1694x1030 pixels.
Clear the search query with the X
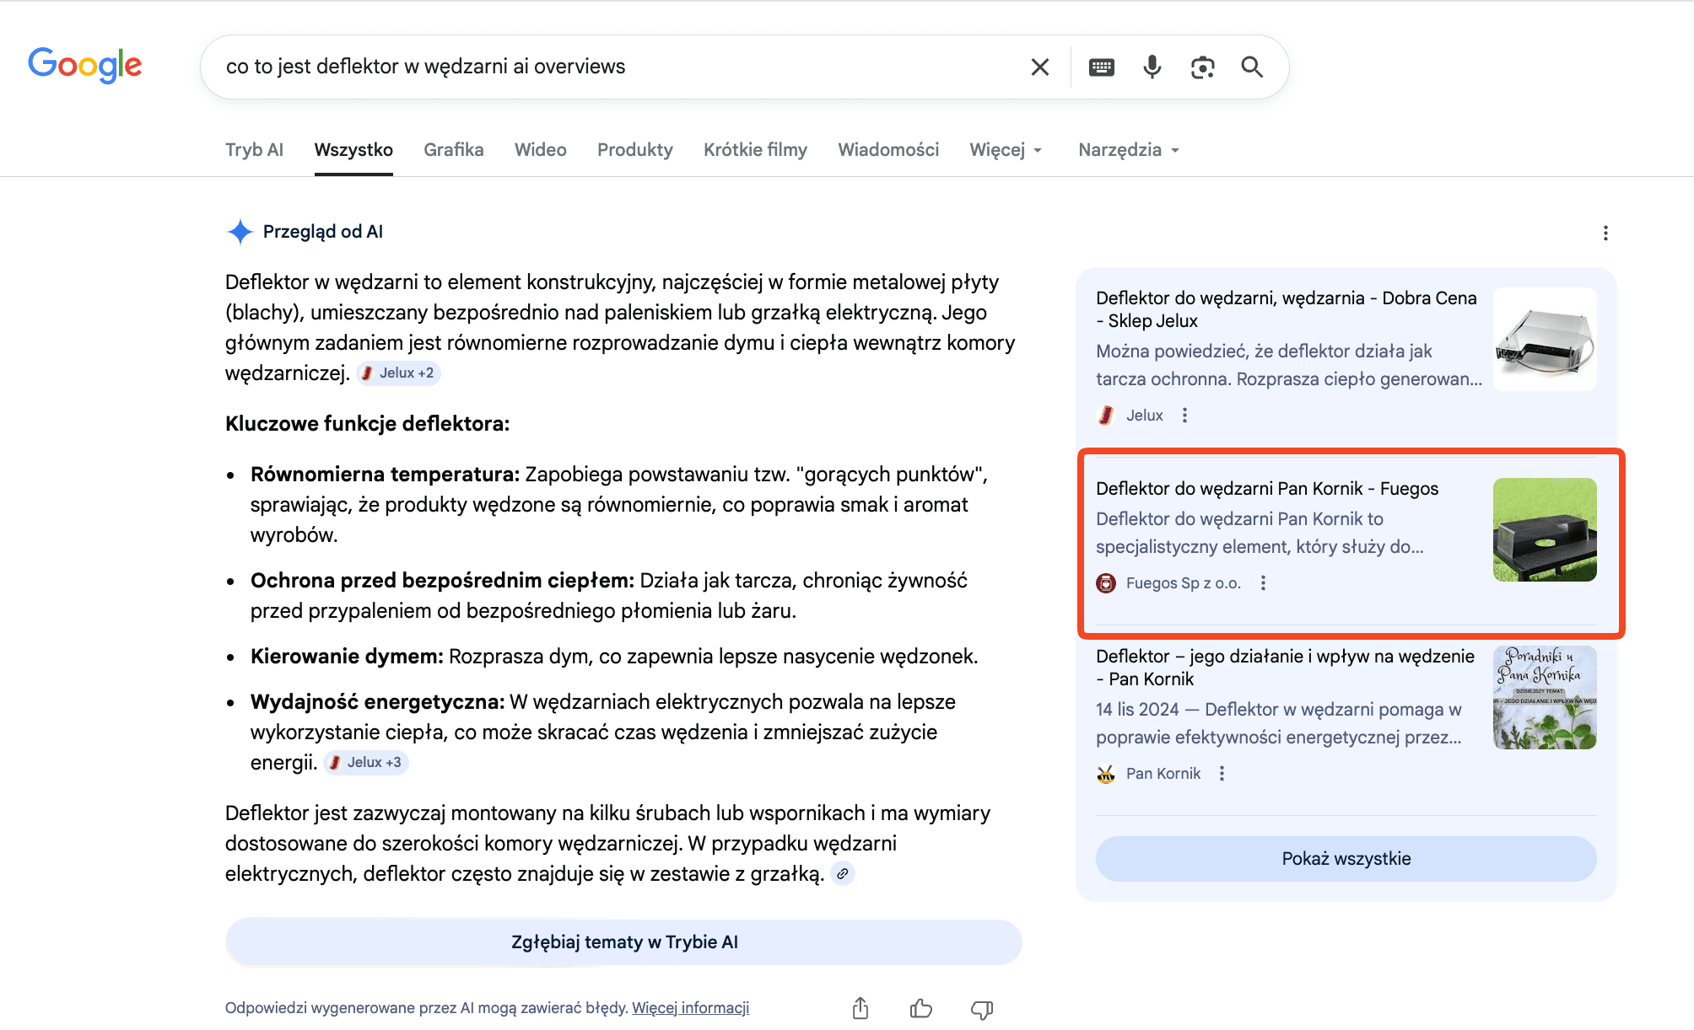click(1039, 67)
